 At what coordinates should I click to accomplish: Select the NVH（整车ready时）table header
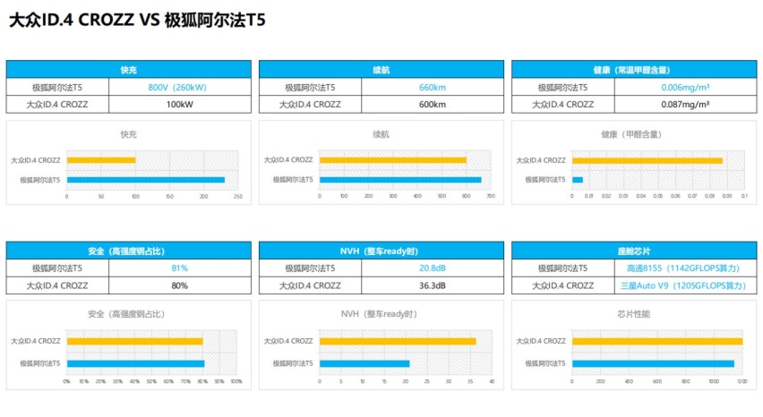click(381, 251)
